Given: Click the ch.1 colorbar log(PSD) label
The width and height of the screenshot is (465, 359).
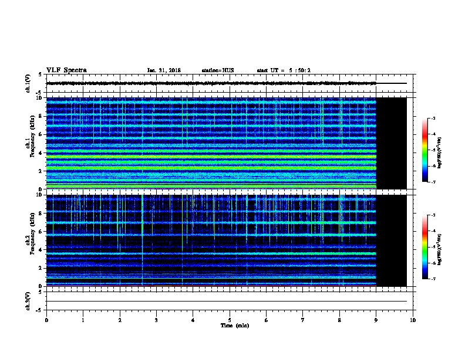Looking at the screenshot, I should (x=439, y=153).
